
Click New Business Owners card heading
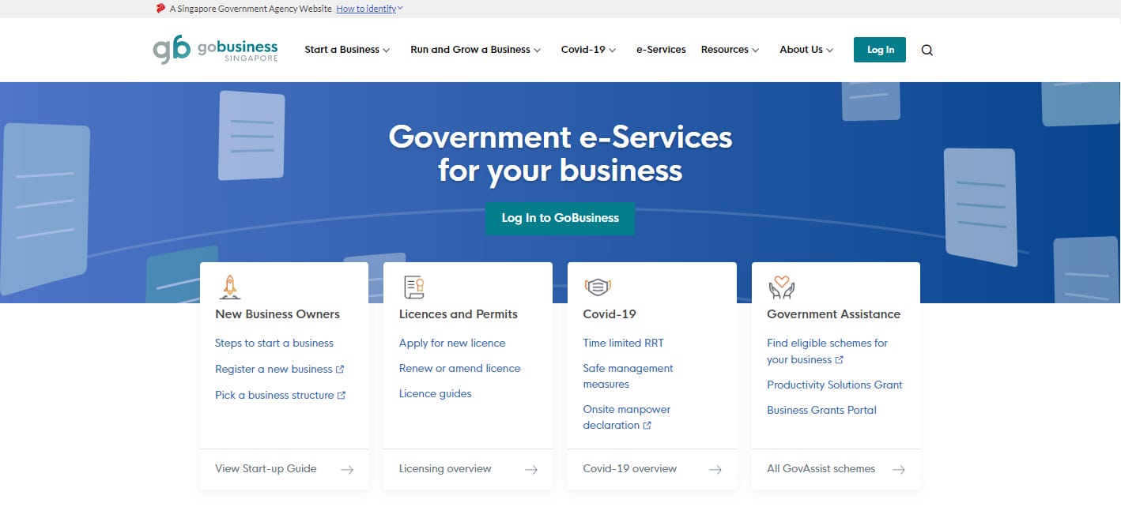click(277, 314)
